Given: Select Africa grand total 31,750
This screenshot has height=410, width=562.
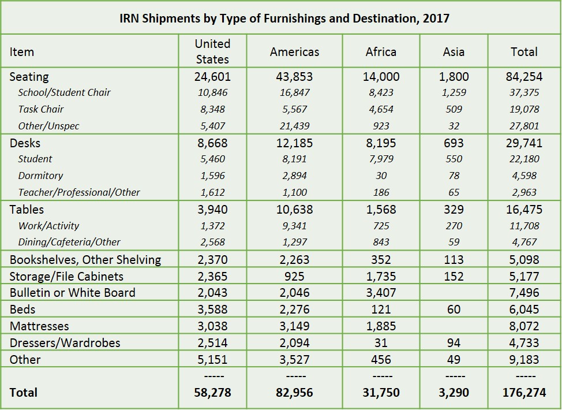Looking at the screenshot, I should [x=381, y=393].
